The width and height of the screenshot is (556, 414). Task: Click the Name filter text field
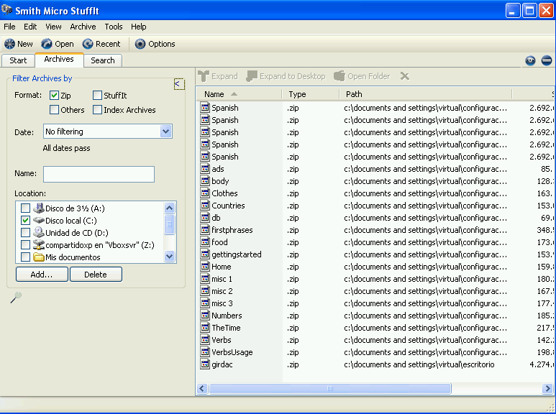click(99, 174)
